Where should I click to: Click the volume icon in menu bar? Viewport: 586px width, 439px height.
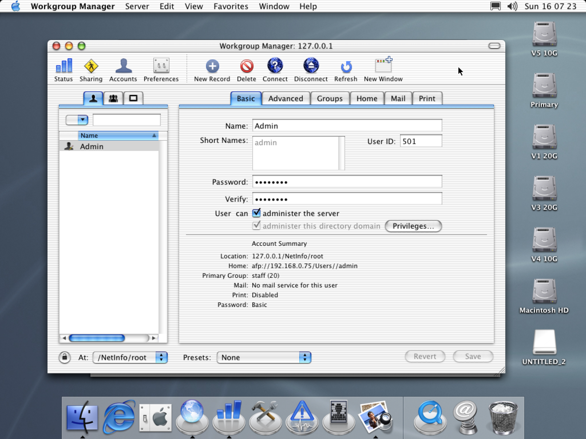click(x=512, y=6)
